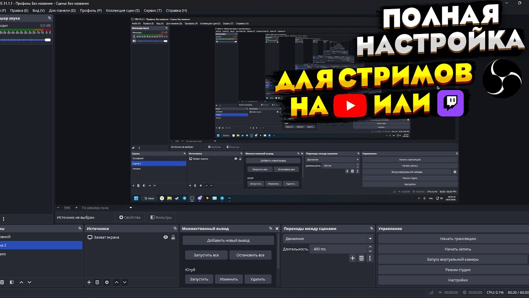Undock the audio mixer panel via its float icon
This screenshot has width=529, height=298.
click(50, 18)
